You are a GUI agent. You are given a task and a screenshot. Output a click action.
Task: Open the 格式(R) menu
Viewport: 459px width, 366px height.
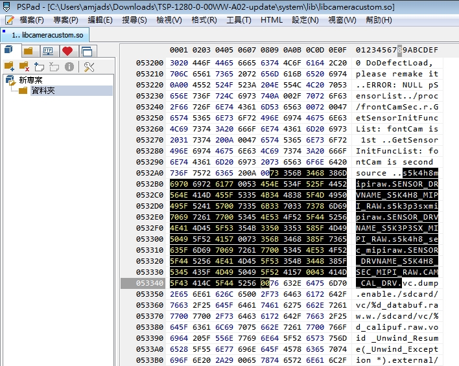coord(204,20)
